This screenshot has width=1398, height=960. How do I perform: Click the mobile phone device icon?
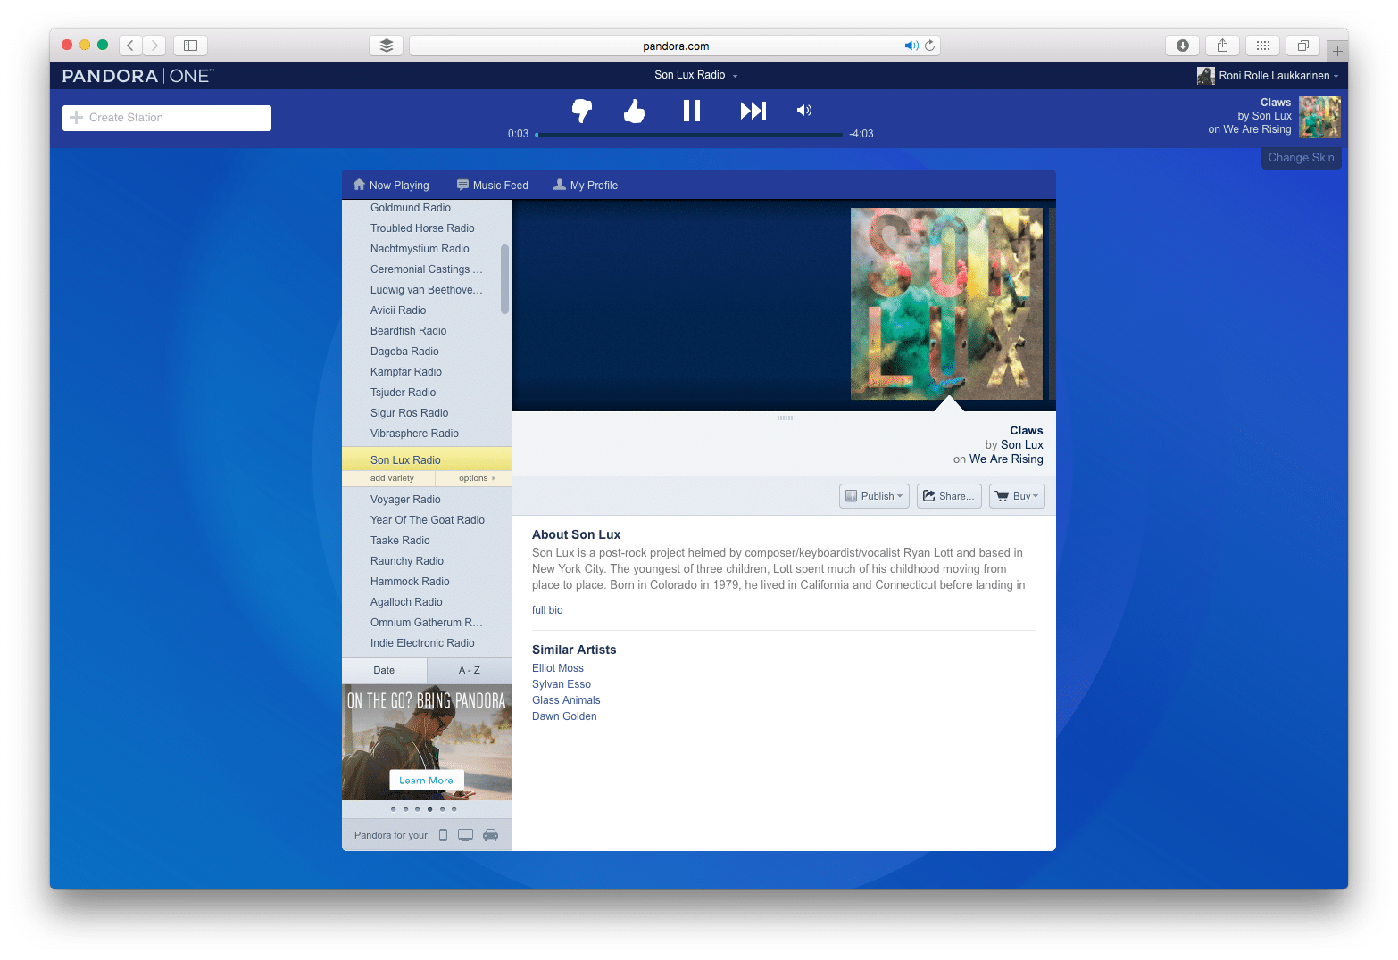click(443, 835)
